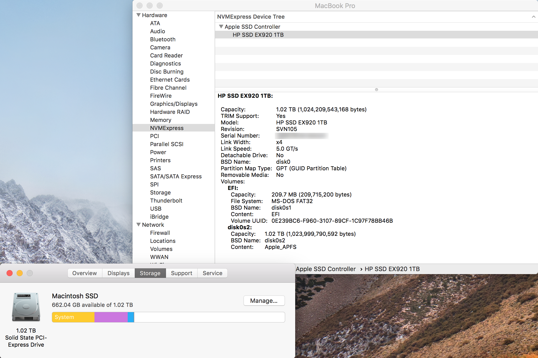Select HP SSD EX920 1TB device row
This screenshot has height=358, width=538.
[x=258, y=35]
